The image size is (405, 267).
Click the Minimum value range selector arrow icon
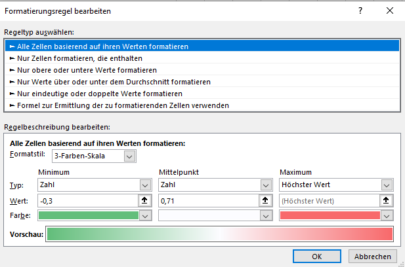click(x=144, y=200)
